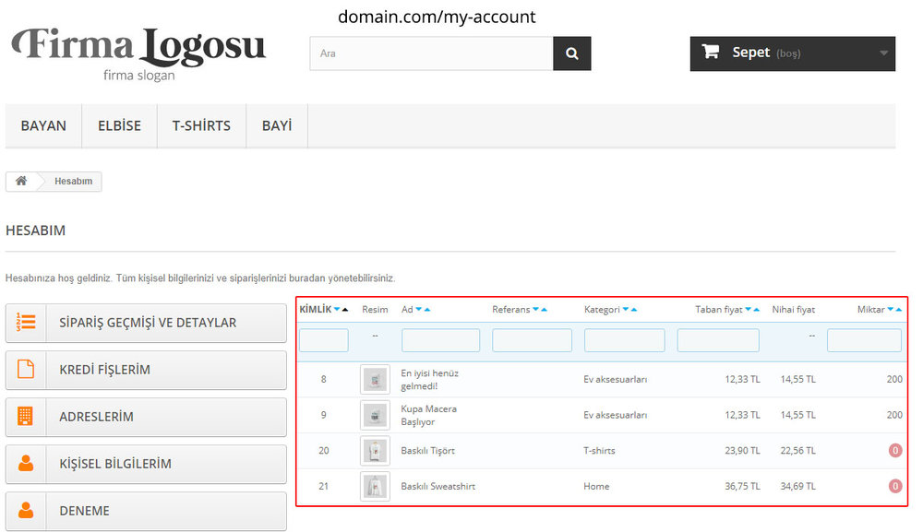
Task: Click the magnifier search button
Action: (571, 53)
